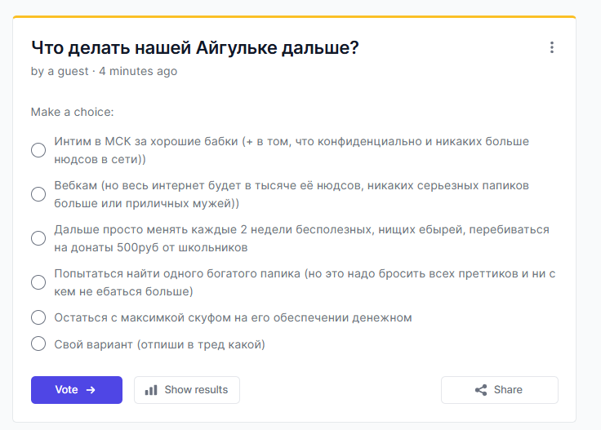Open the Share button
This screenshot has height=430, width=601.
(x=500, y=390)
